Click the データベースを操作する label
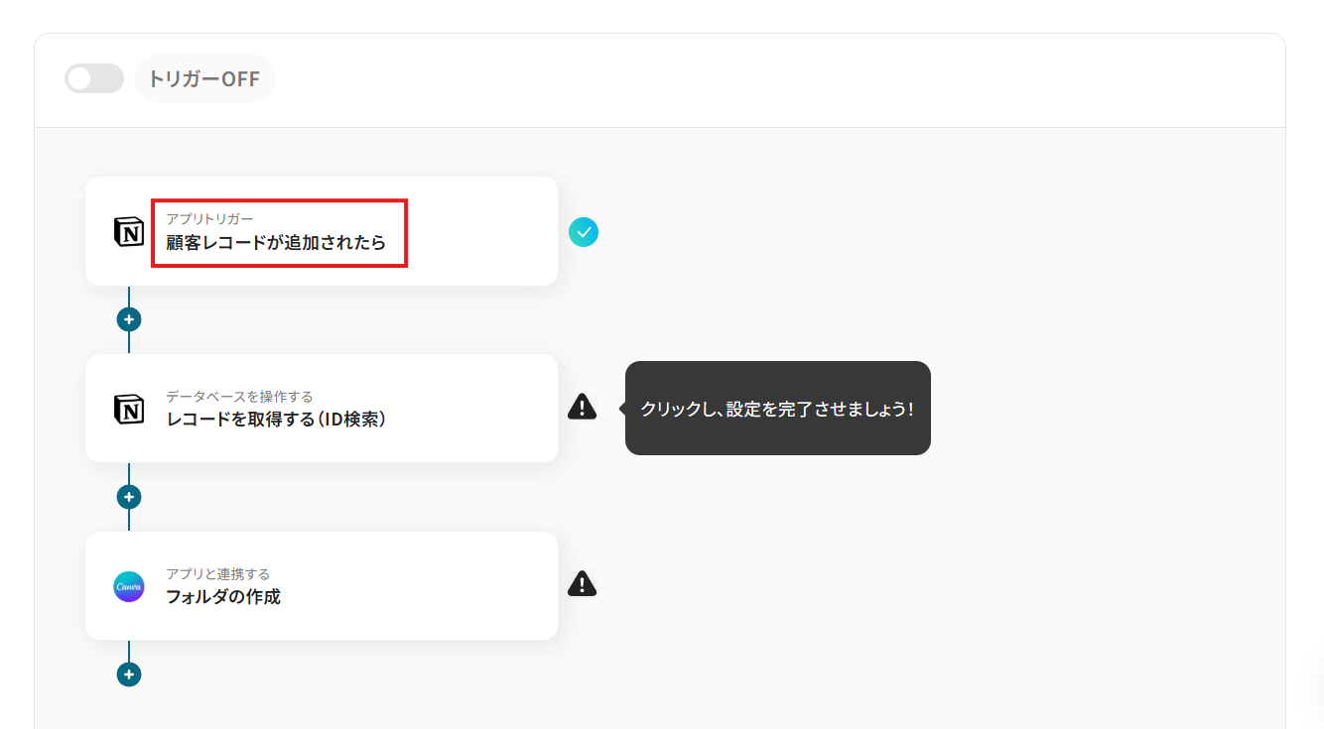1324x729 pixels. pyautogui.click(x=239, y=397)
